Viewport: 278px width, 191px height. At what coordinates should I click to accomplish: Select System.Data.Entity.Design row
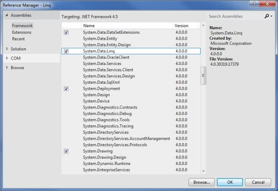click(x=131, y=45)
